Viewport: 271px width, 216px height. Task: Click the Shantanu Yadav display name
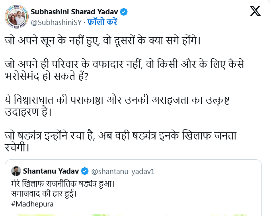point(51,171)
